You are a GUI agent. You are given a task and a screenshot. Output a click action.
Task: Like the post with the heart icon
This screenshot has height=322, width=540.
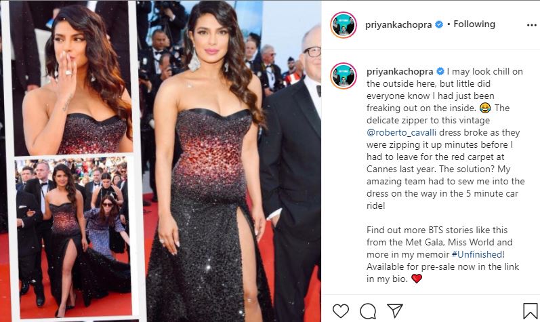click(x=341, y=310)
